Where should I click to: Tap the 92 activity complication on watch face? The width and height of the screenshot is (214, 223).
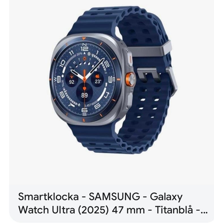coord(72,79)
